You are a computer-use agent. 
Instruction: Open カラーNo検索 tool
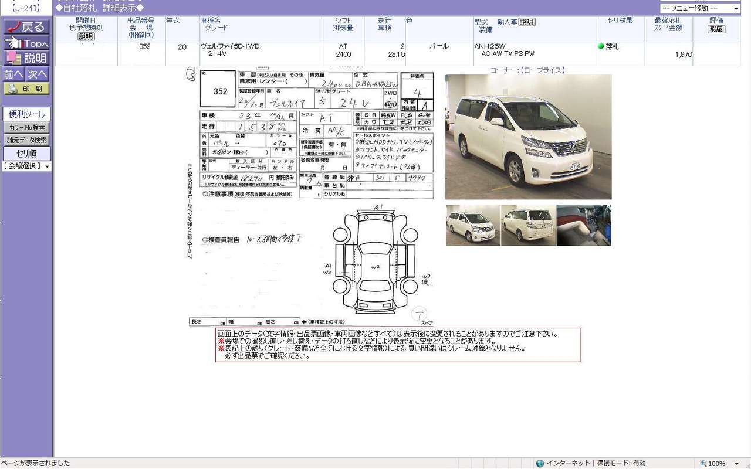tap(26, 127)
